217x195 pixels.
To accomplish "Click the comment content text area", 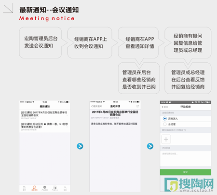I will (186, 159).
